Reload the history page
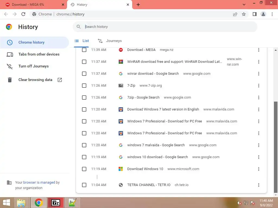 (x=23, y=14)
